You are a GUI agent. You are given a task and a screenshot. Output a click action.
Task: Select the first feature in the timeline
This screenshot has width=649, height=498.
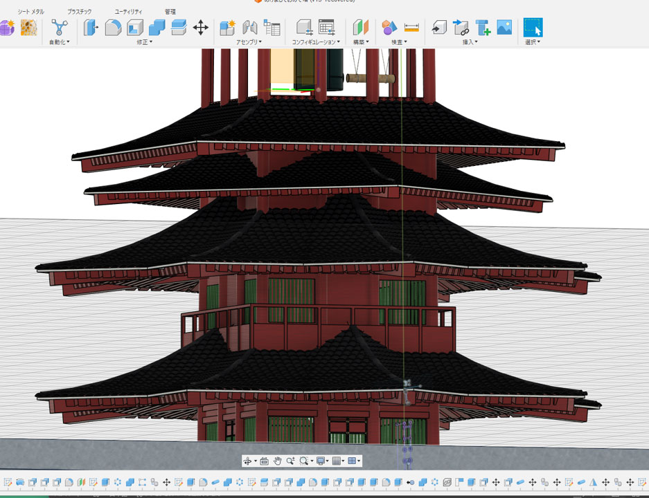(8, 481)
